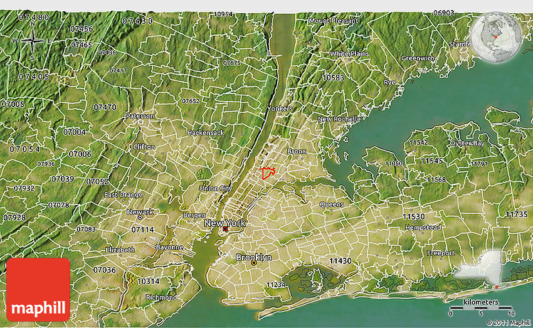Click the New York city square marker
Screen dimensions: 533x328
click(x=225, y=230)
